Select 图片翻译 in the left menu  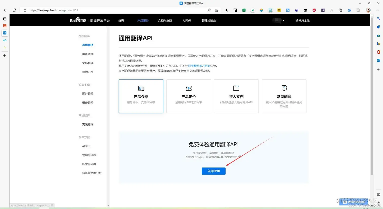click(88, 93)
